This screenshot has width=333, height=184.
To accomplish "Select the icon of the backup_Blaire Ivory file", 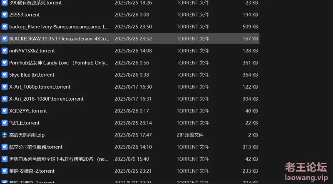I will 5,27.
